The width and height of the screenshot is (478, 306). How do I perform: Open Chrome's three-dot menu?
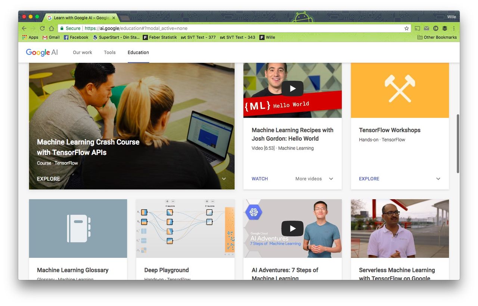454,28
